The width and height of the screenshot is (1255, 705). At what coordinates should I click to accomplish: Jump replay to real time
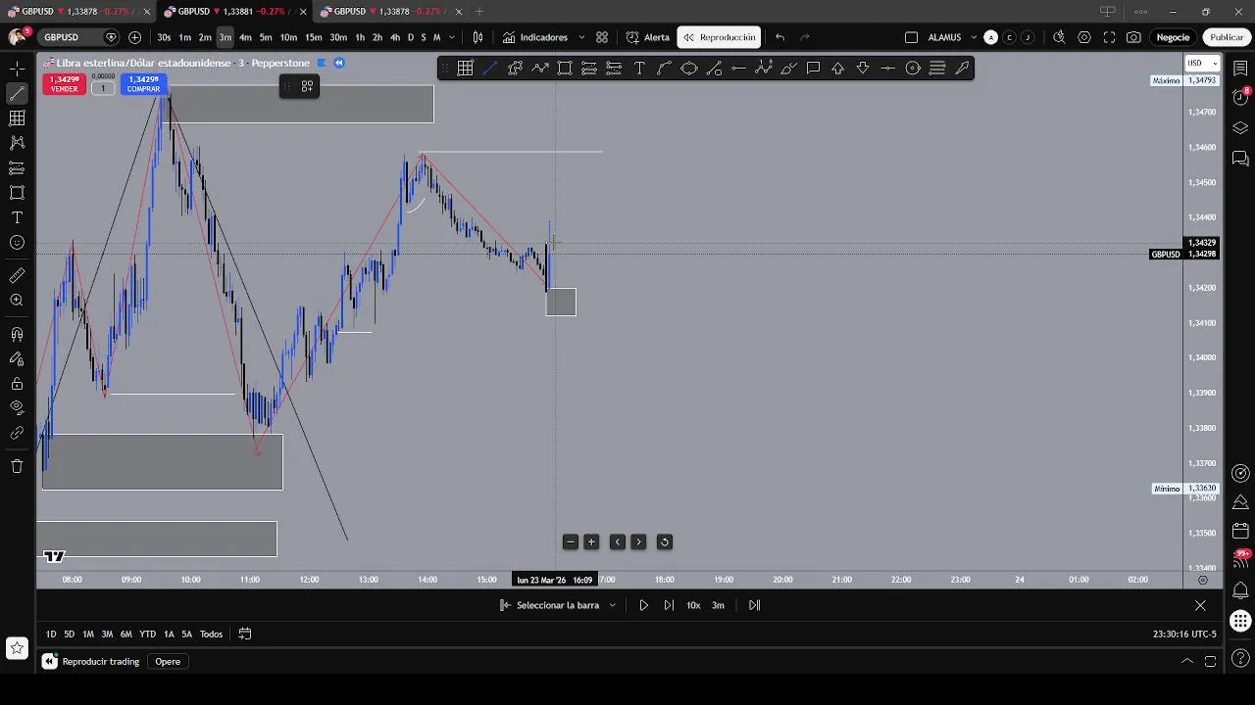point(754,605)
